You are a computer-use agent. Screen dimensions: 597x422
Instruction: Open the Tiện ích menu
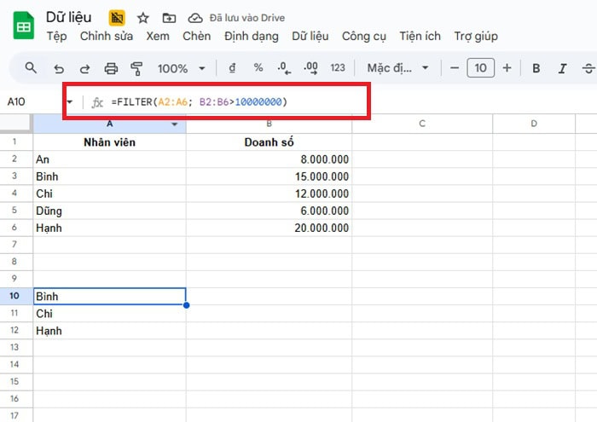[420, 36]
